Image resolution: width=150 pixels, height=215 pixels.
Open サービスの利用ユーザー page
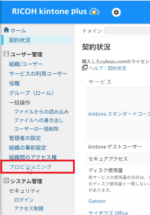pos(38,74)
